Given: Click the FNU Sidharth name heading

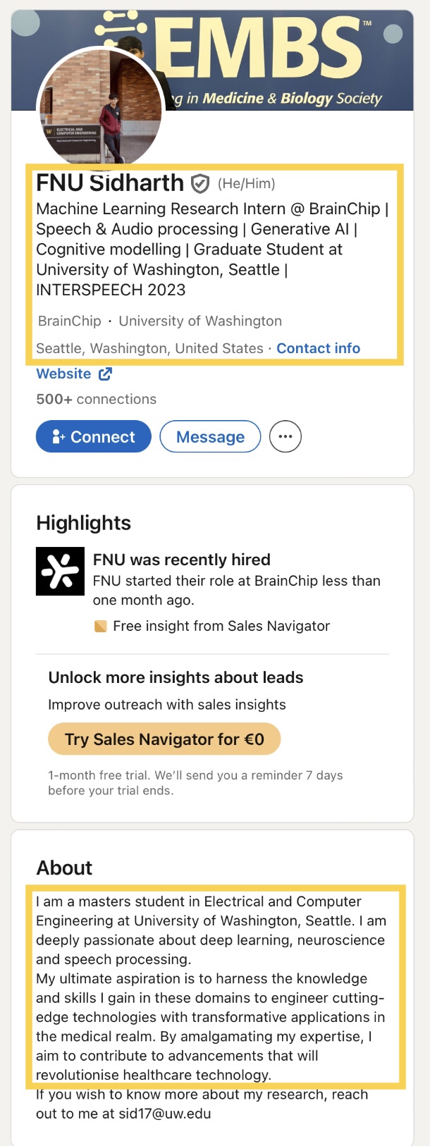Looking at the screenshot, I should 110,183.
